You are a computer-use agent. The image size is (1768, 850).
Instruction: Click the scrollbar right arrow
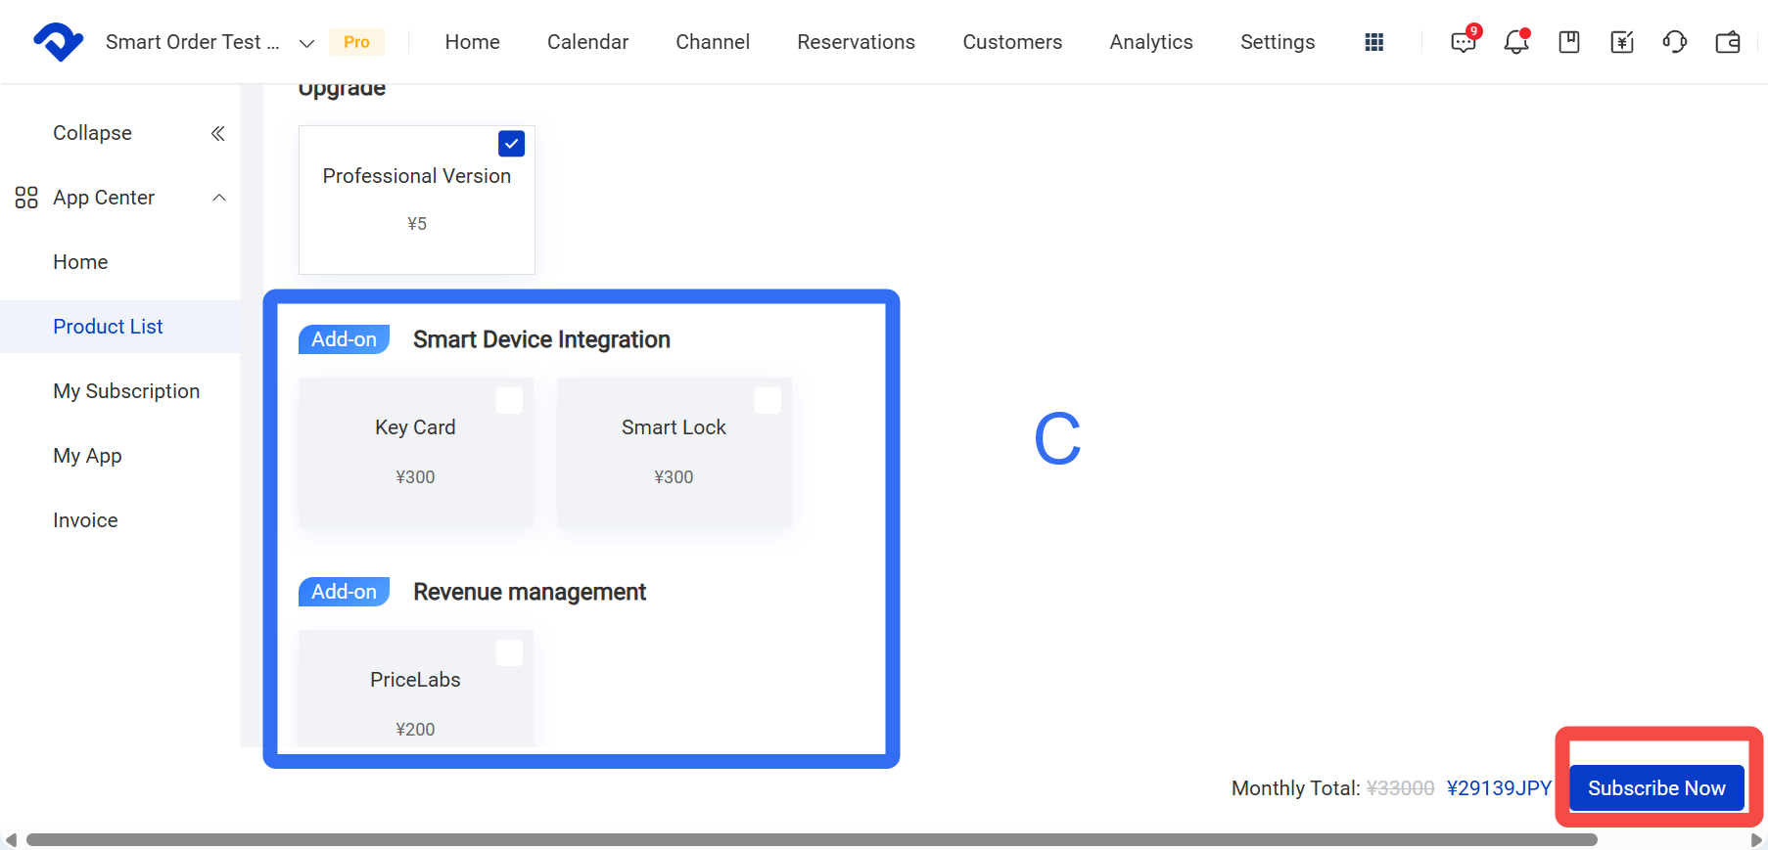1756,840
